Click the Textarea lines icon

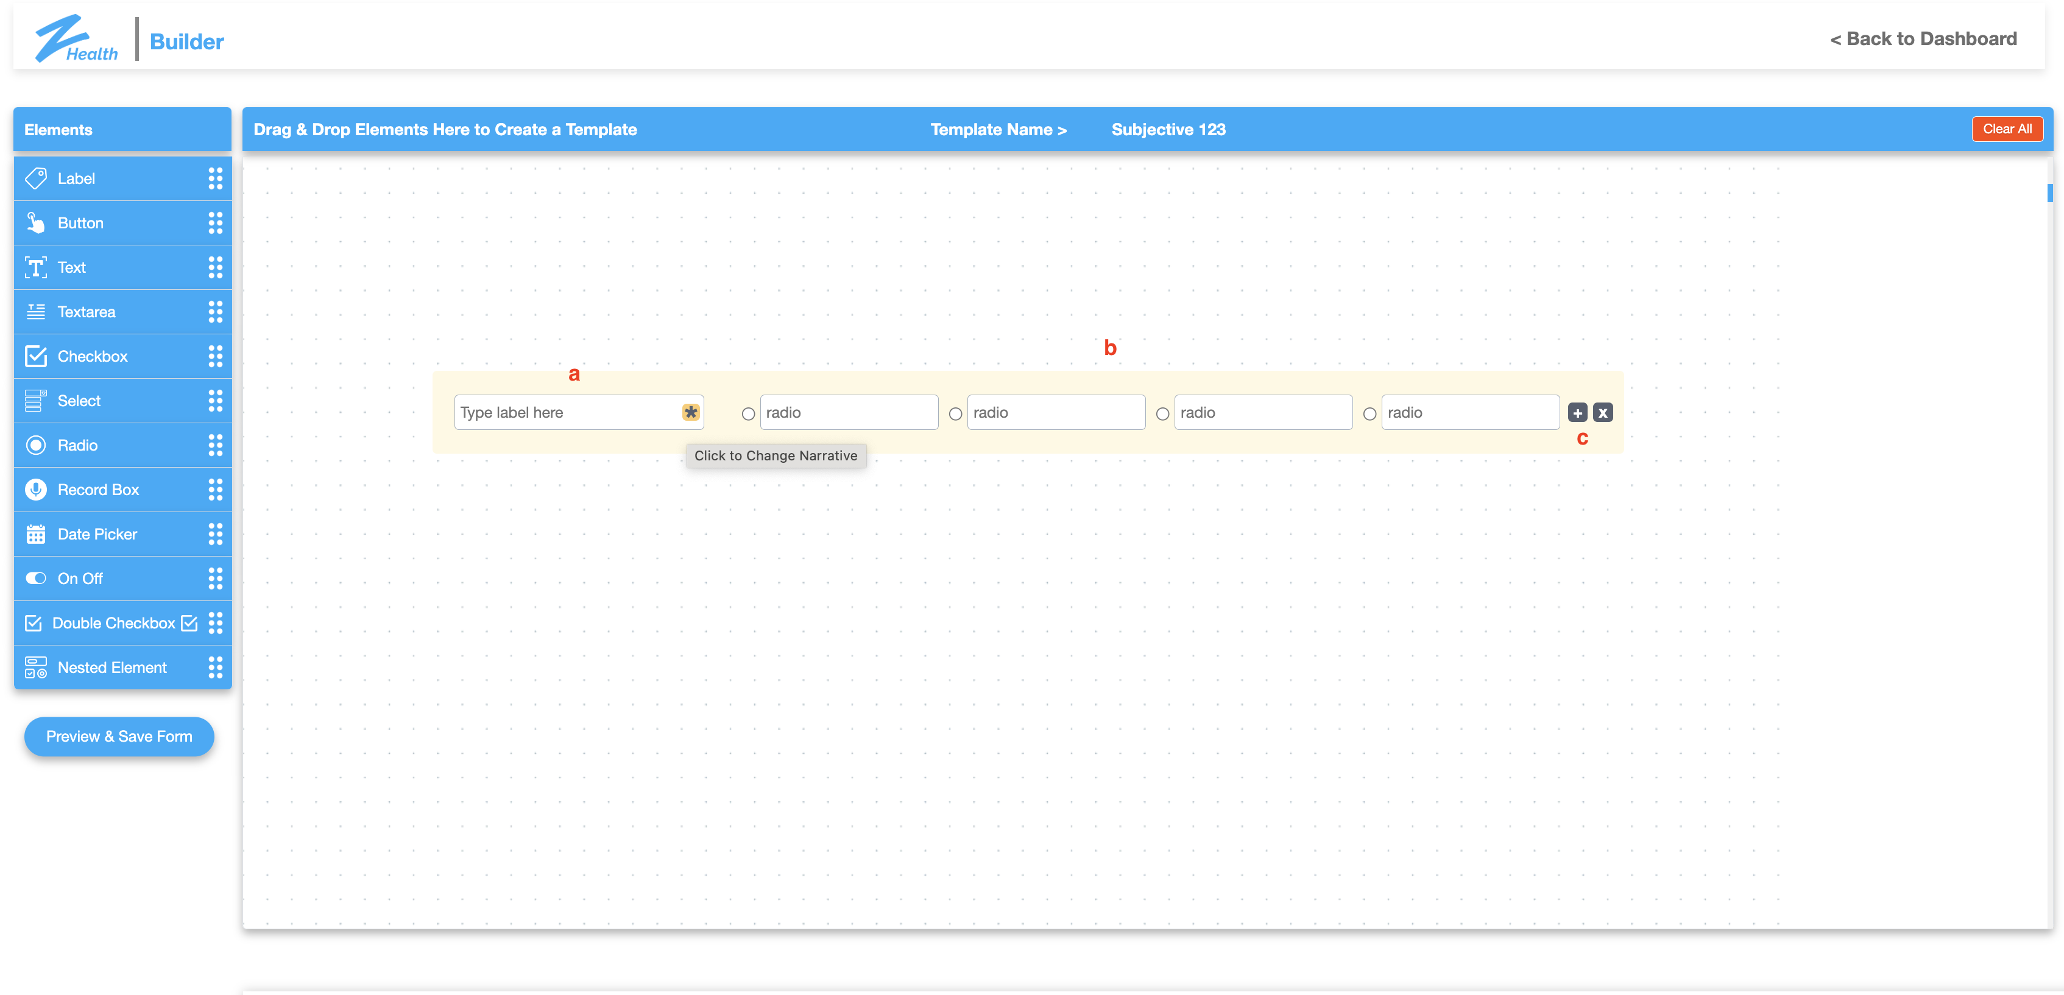click(x=36, y=312)
